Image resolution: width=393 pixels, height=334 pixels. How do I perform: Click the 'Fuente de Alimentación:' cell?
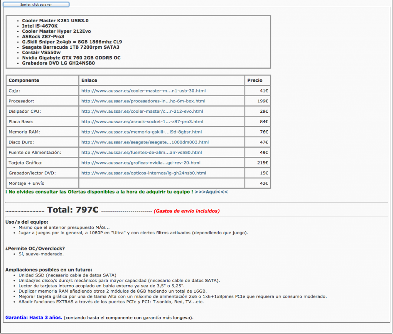[42, 152]
